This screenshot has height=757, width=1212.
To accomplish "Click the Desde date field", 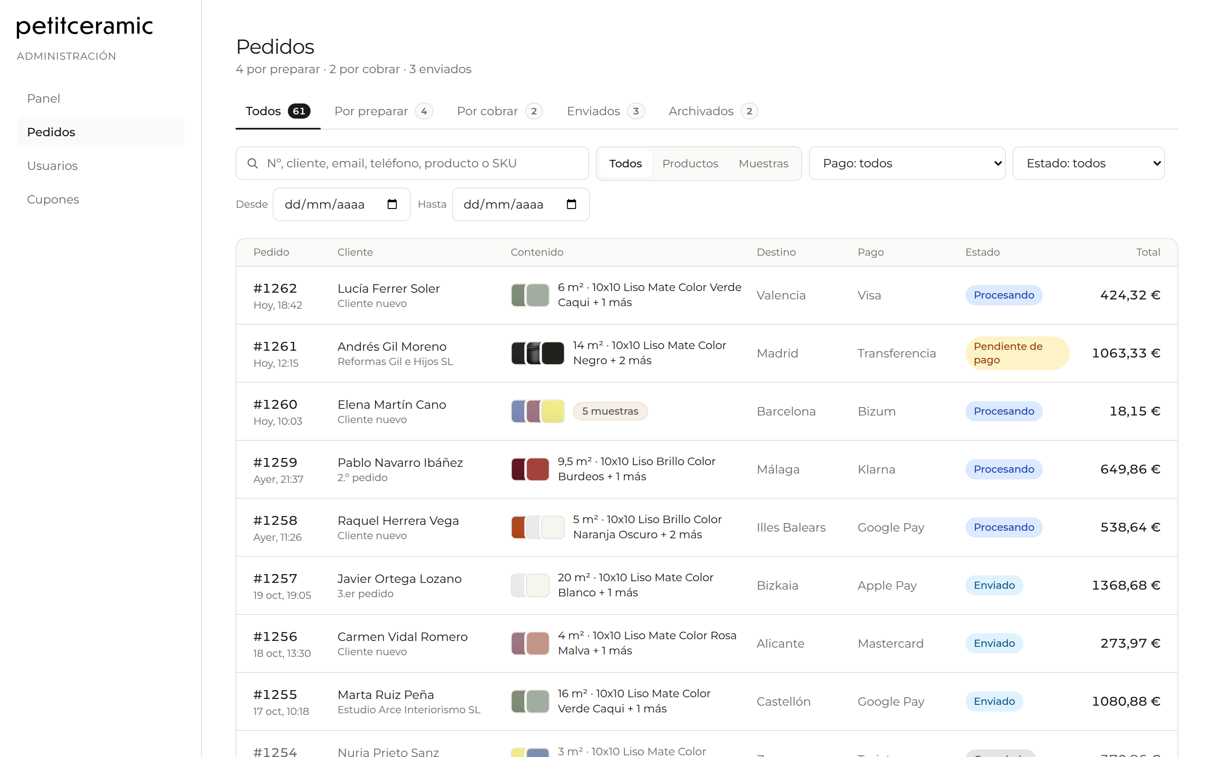I will pos(342,204).
